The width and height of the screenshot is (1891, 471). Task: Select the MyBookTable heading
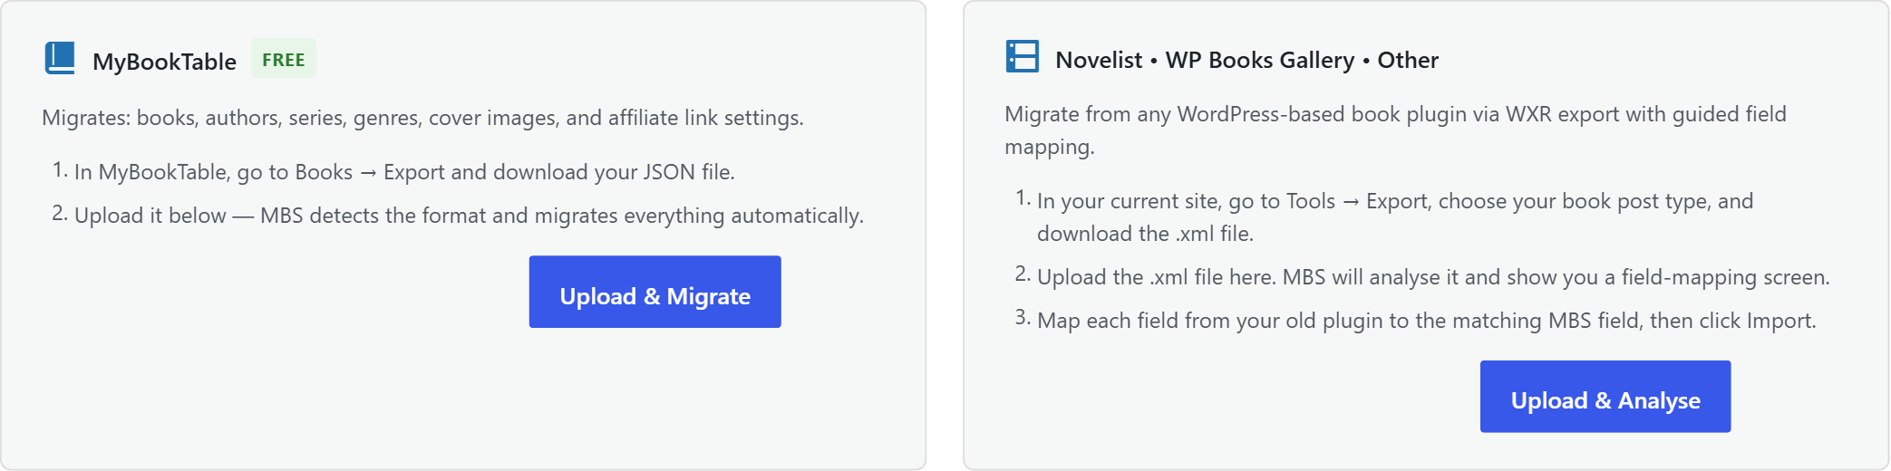click(164, 62)
